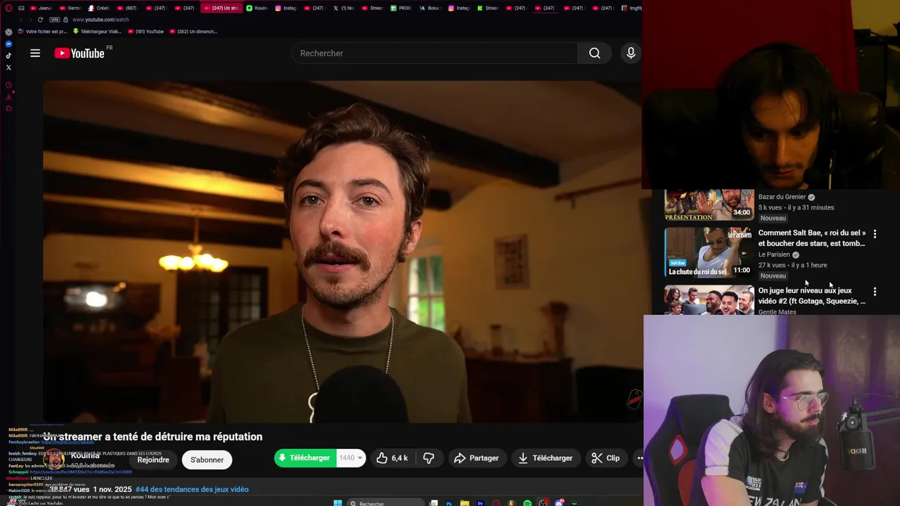The height and width of the screenshot is (506, 900).
Task: Go forward in browser history
Action: point(30,20)
